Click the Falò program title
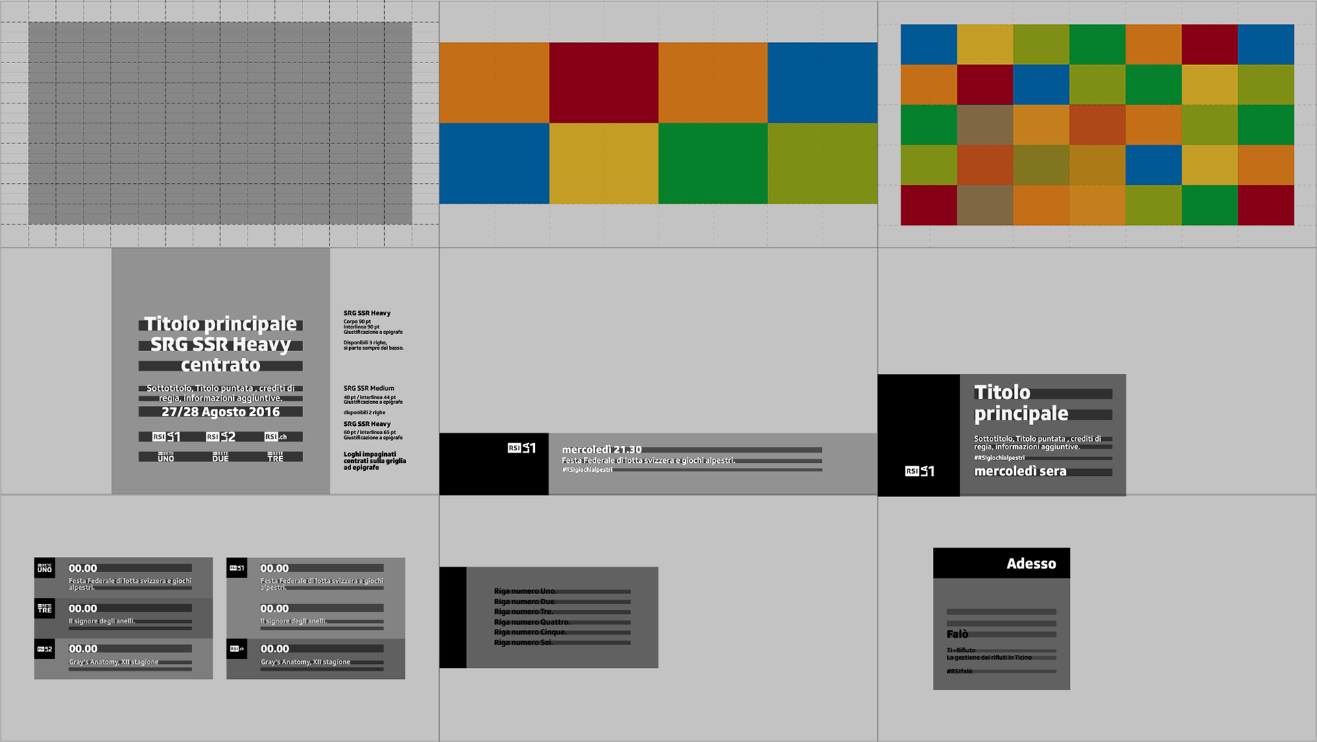Screen dimensions: 1317x742 pyautogui.click(x=958, y=634)
